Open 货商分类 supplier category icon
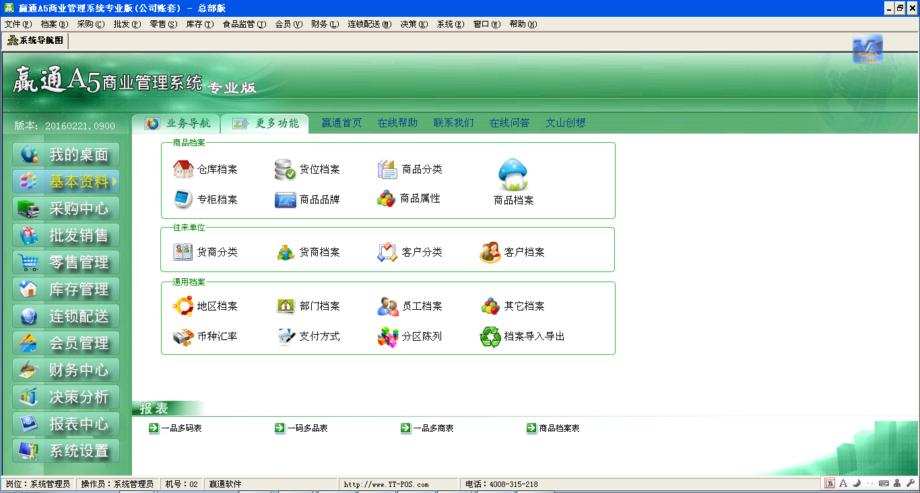 184,252
